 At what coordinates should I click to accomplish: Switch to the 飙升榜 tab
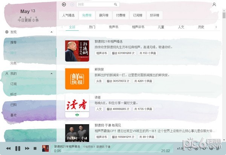pyautogui.click(x=104, y=15)
